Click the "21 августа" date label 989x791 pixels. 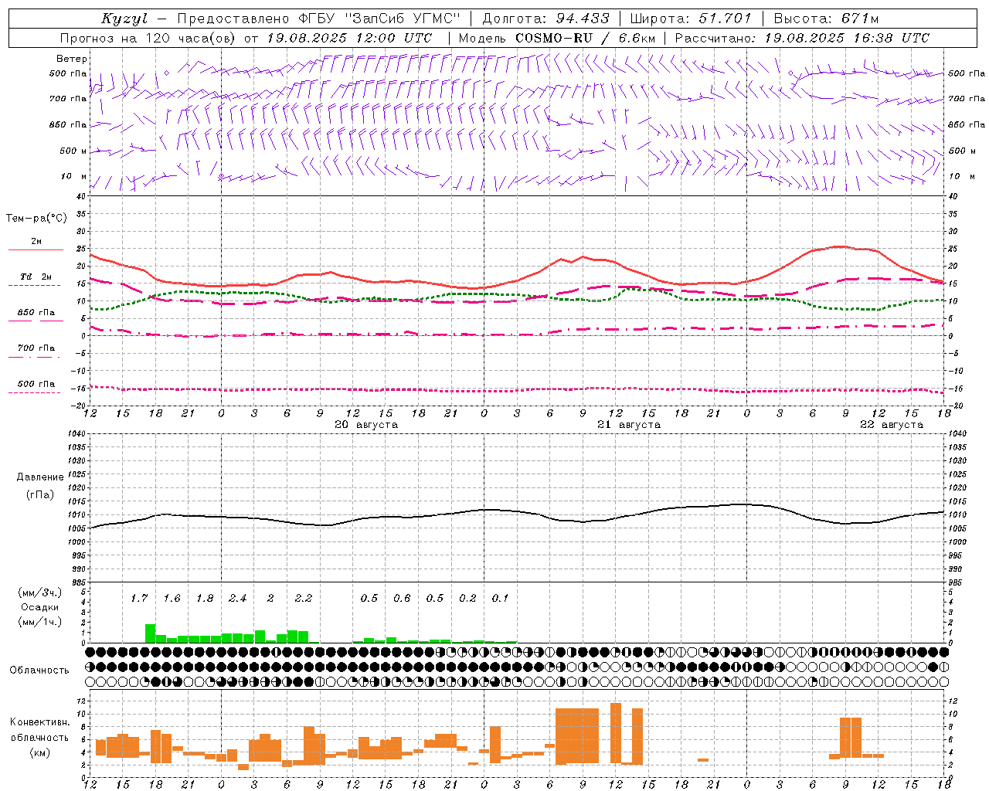pyautogui.click(x=629, y=425)
